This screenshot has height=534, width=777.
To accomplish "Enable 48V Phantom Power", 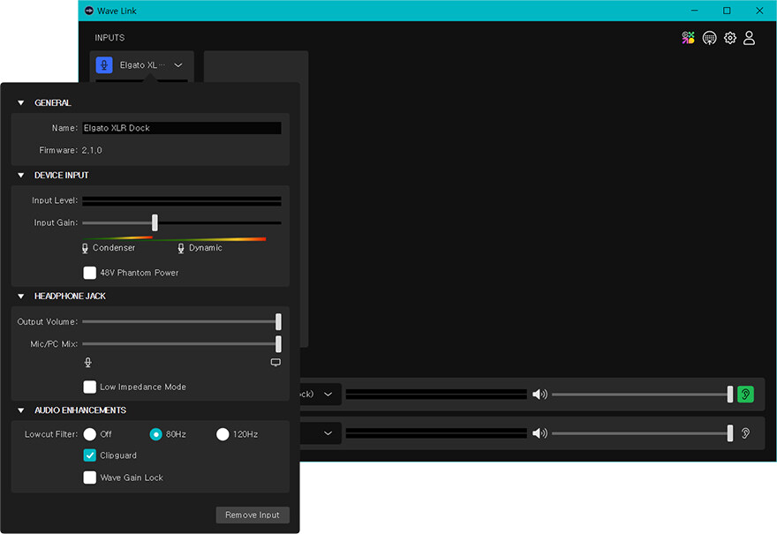I will click(89, 273).
